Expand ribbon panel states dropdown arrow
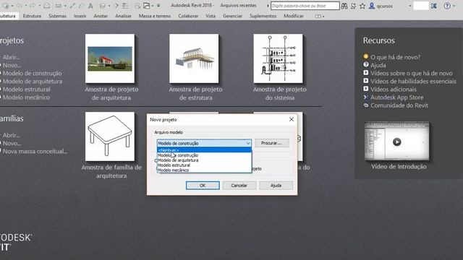This screenshot has width=463, height=260. pos(323,16)
